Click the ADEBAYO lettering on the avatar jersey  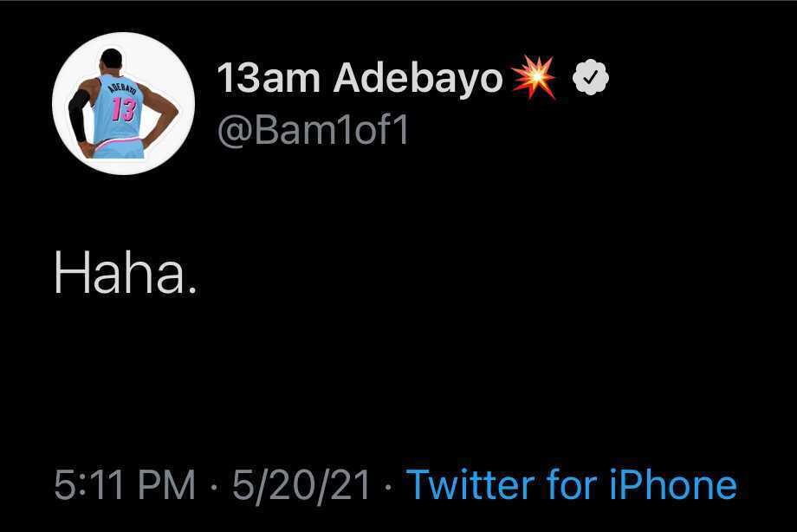point(123,89)
